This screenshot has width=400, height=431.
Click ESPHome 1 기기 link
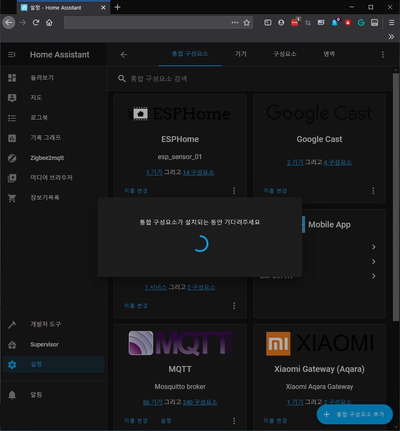(154, 172)
